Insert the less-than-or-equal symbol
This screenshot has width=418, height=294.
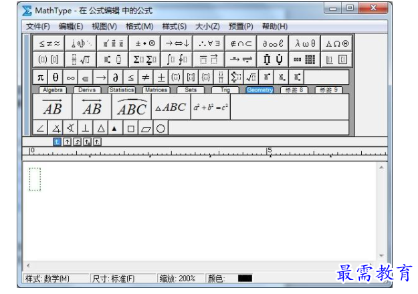click(131, 78)
